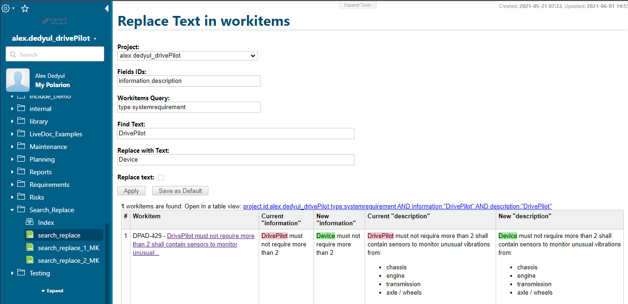Click the sidebar vertical scrollbar
This screenshot has width=628, height=304.
pyautogui.click(x=107, y=262)
